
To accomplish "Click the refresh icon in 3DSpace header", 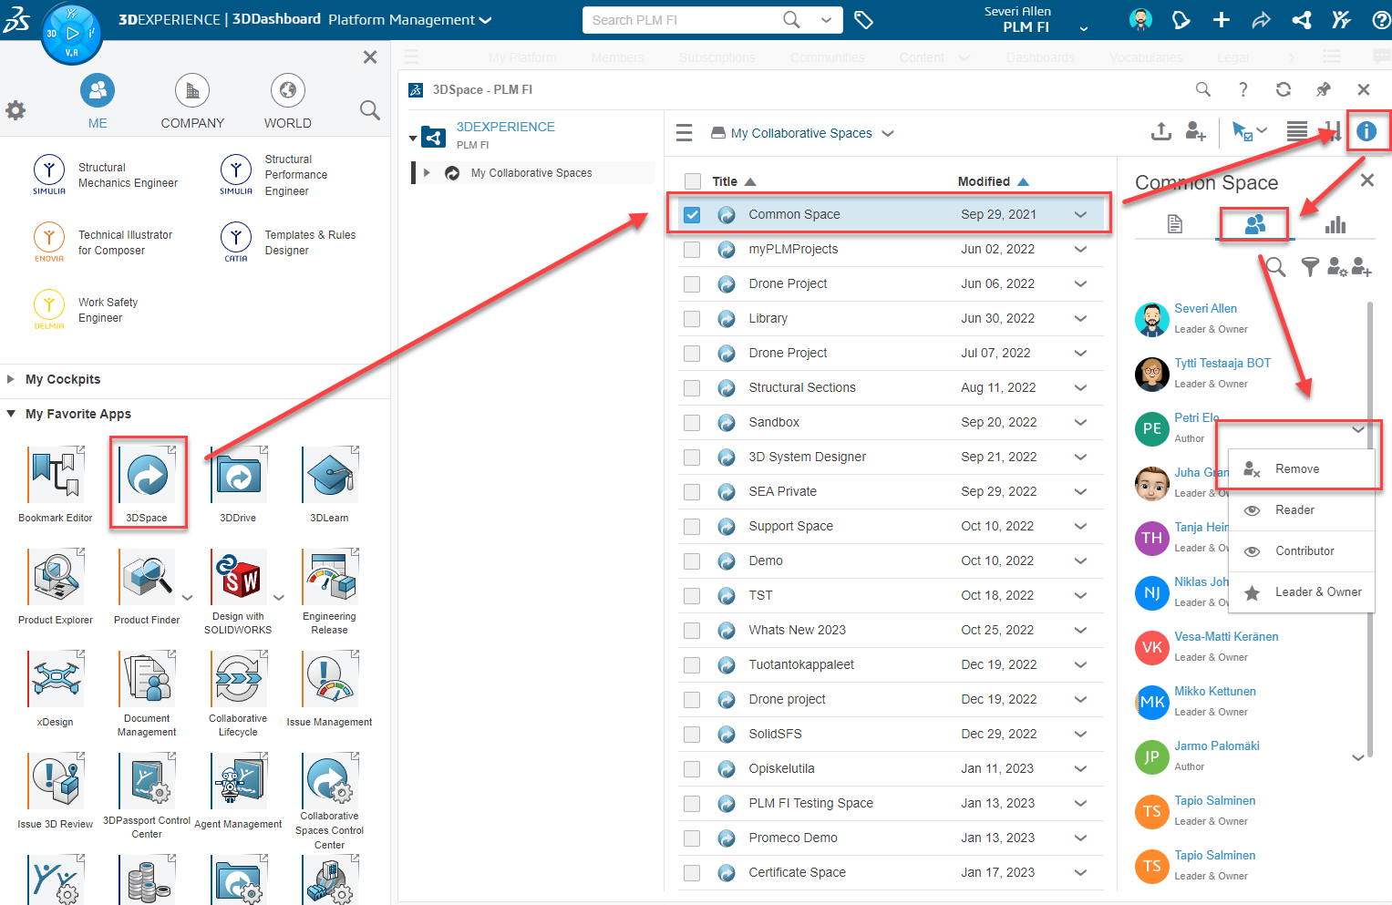I will pos(1284,89).
